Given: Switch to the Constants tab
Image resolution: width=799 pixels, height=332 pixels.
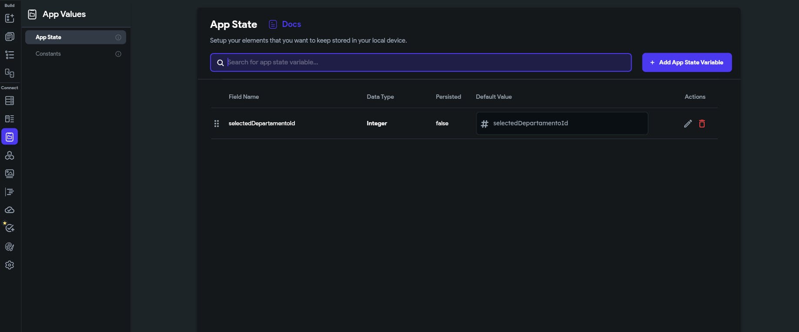Looking at the screenshot, I should [x=48, y=54].
